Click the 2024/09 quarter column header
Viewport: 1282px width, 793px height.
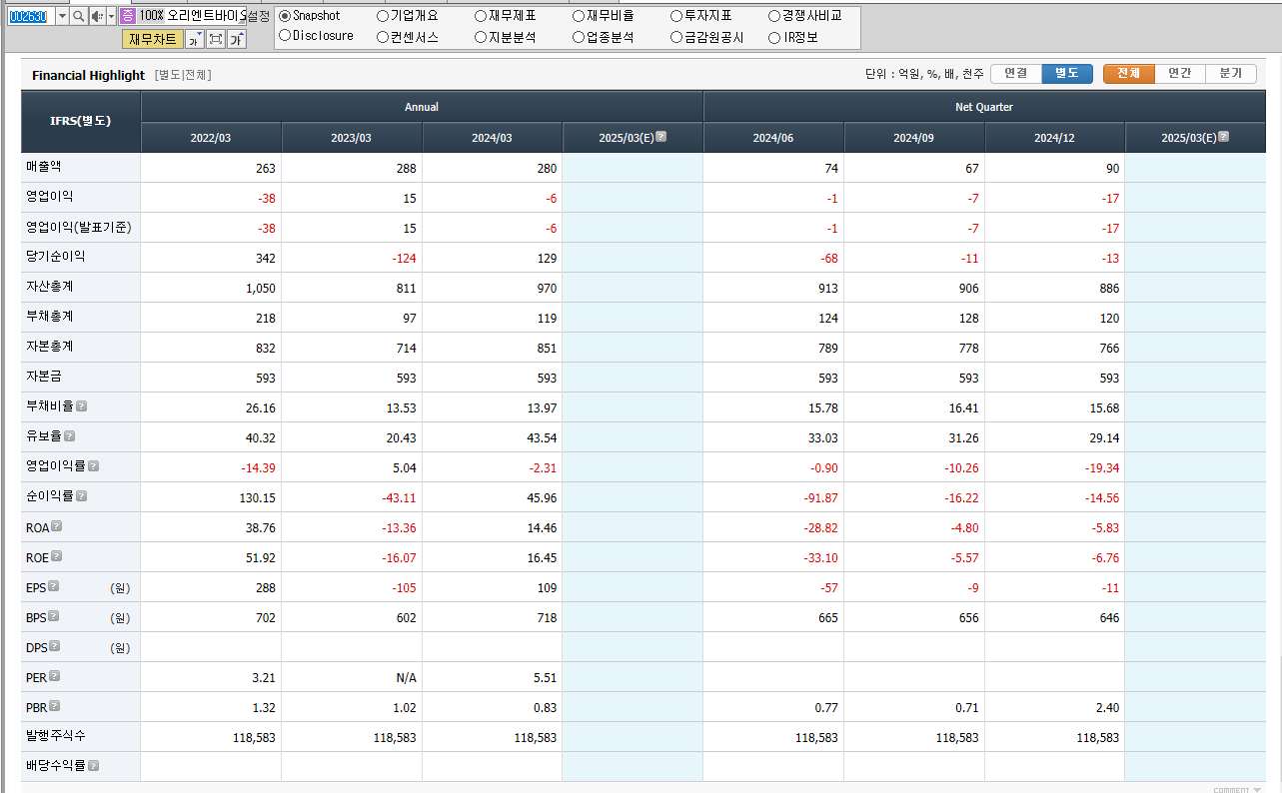914,138
